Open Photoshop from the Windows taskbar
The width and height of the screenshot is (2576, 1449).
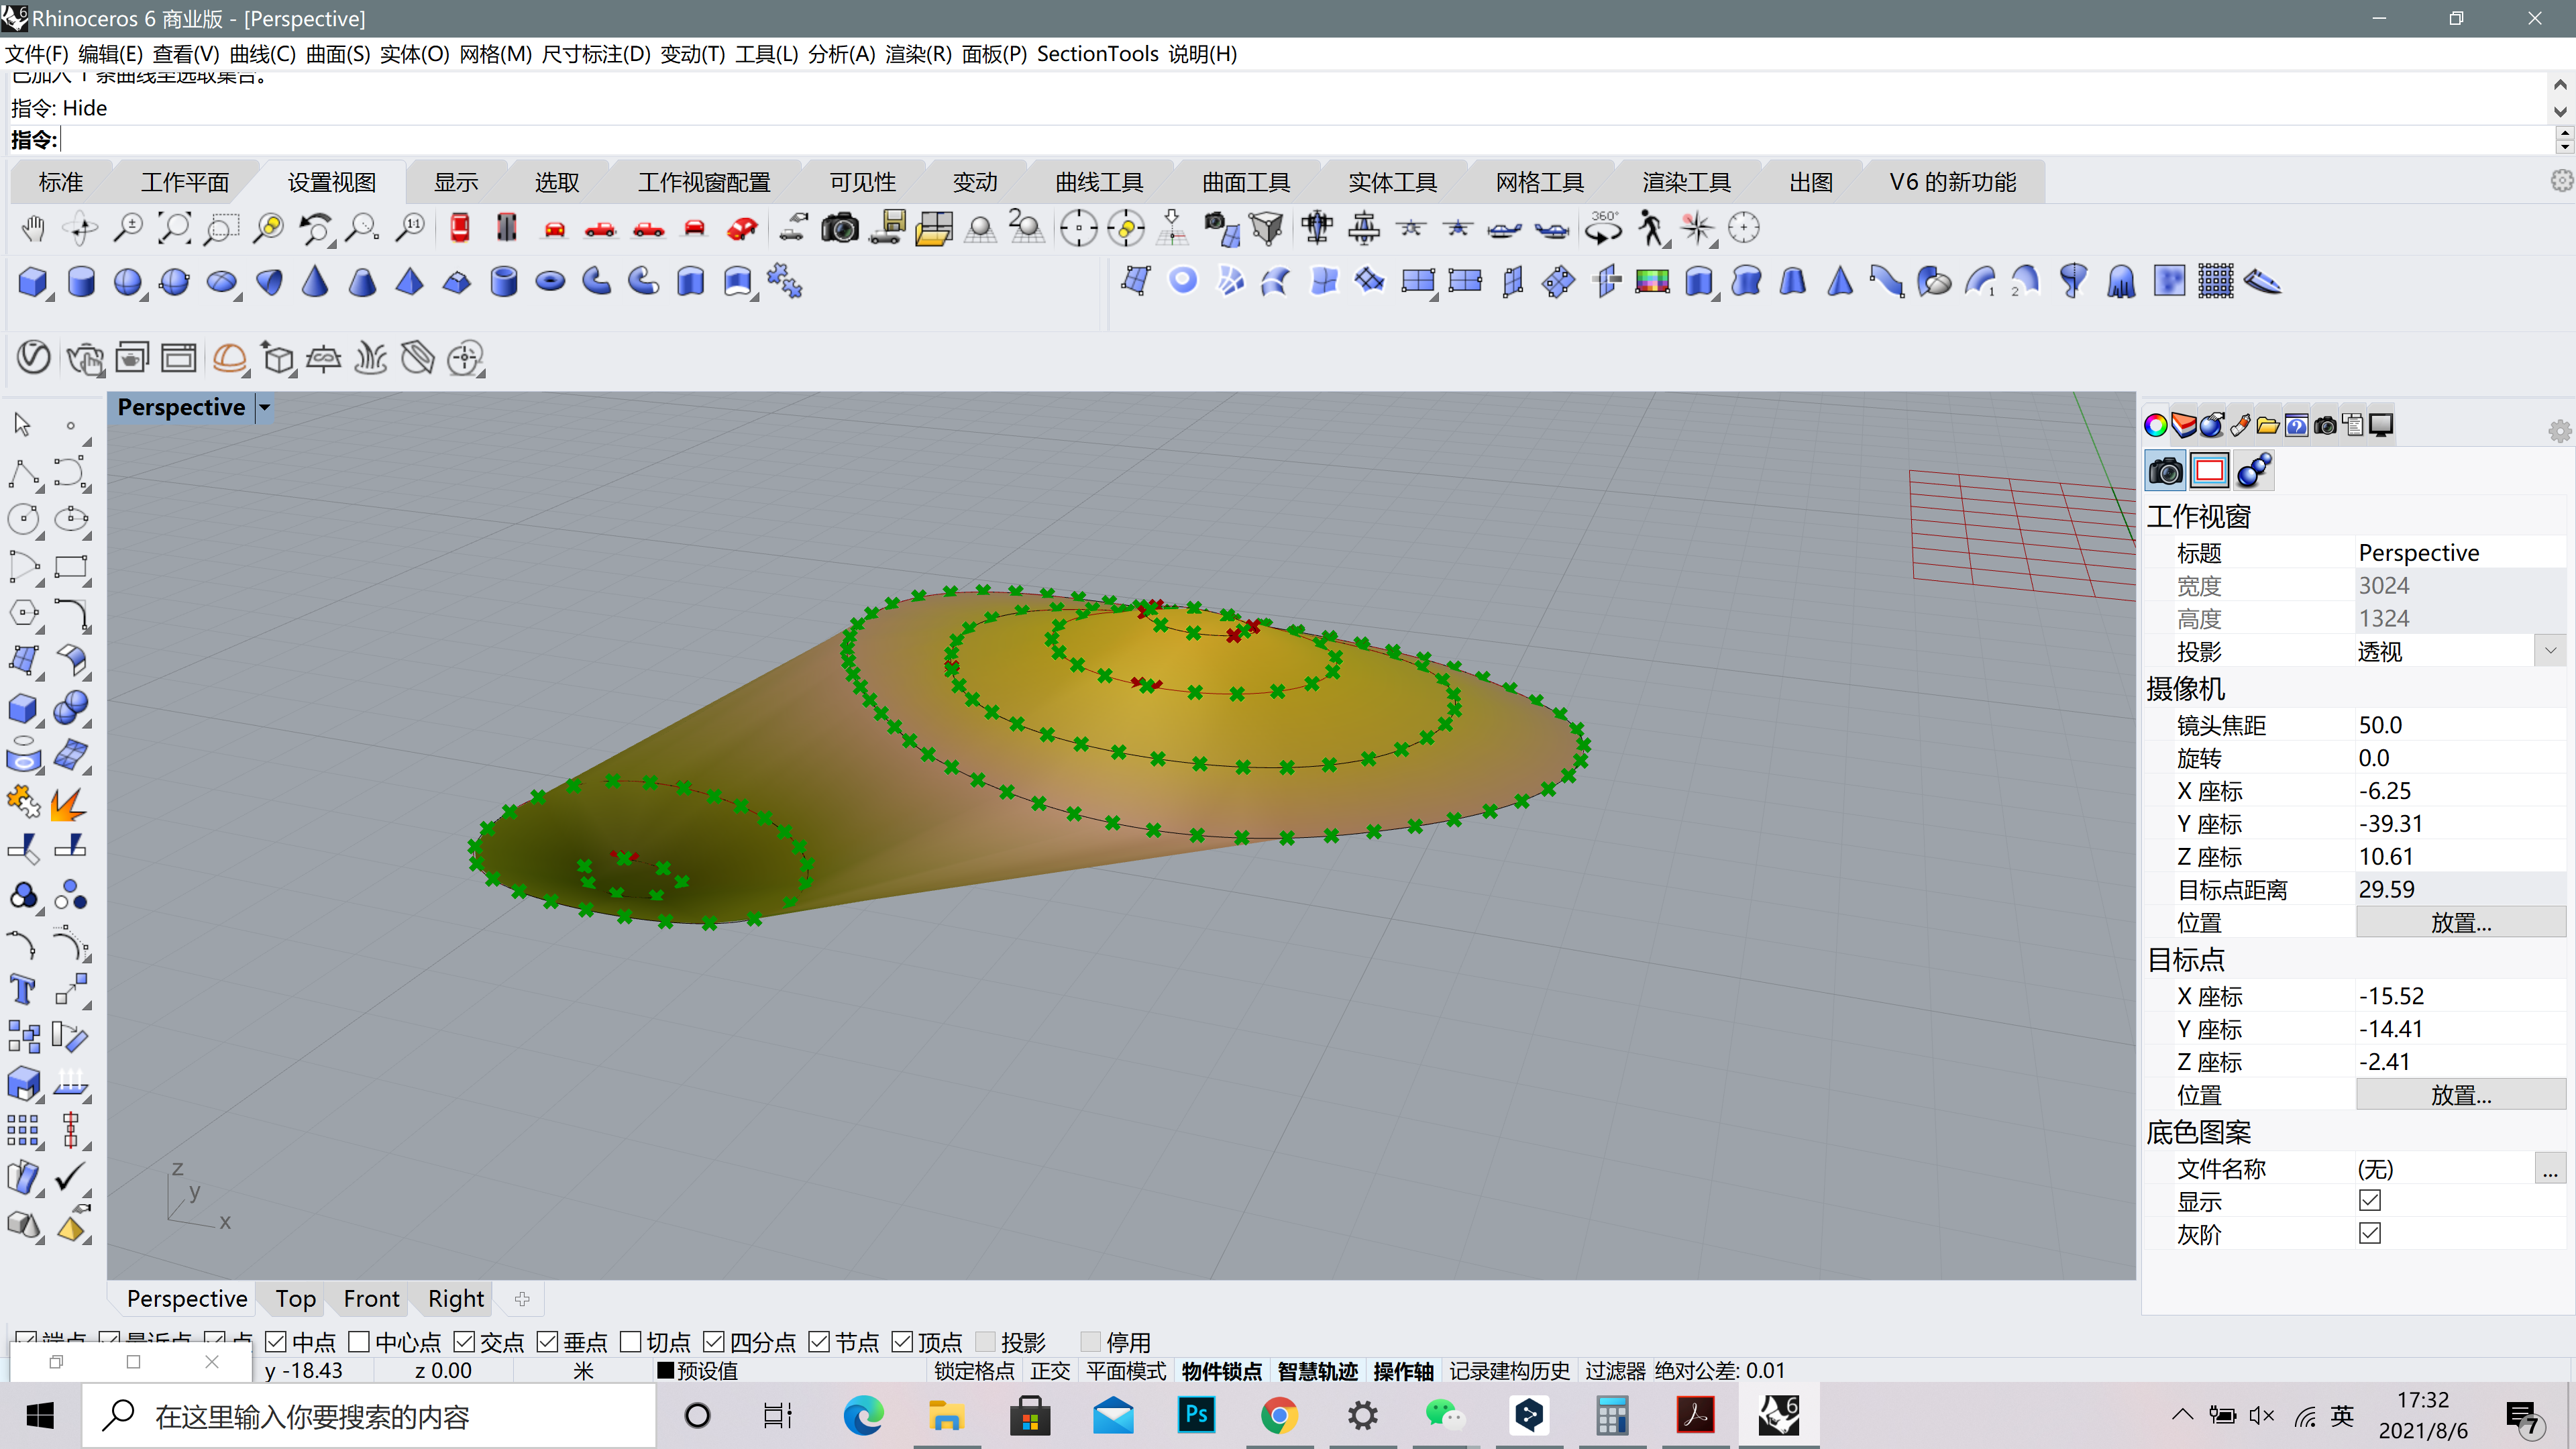pos(1196,1416)
